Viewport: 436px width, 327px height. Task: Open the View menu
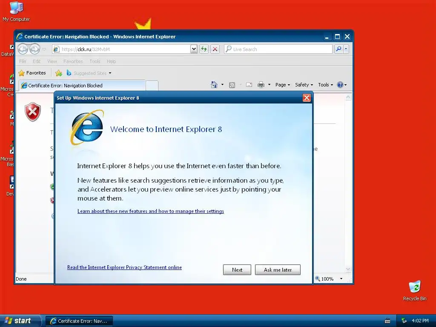(x=52, y=61)
